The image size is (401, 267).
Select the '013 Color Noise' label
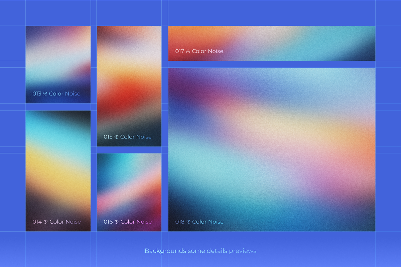(x=56, y=94)
